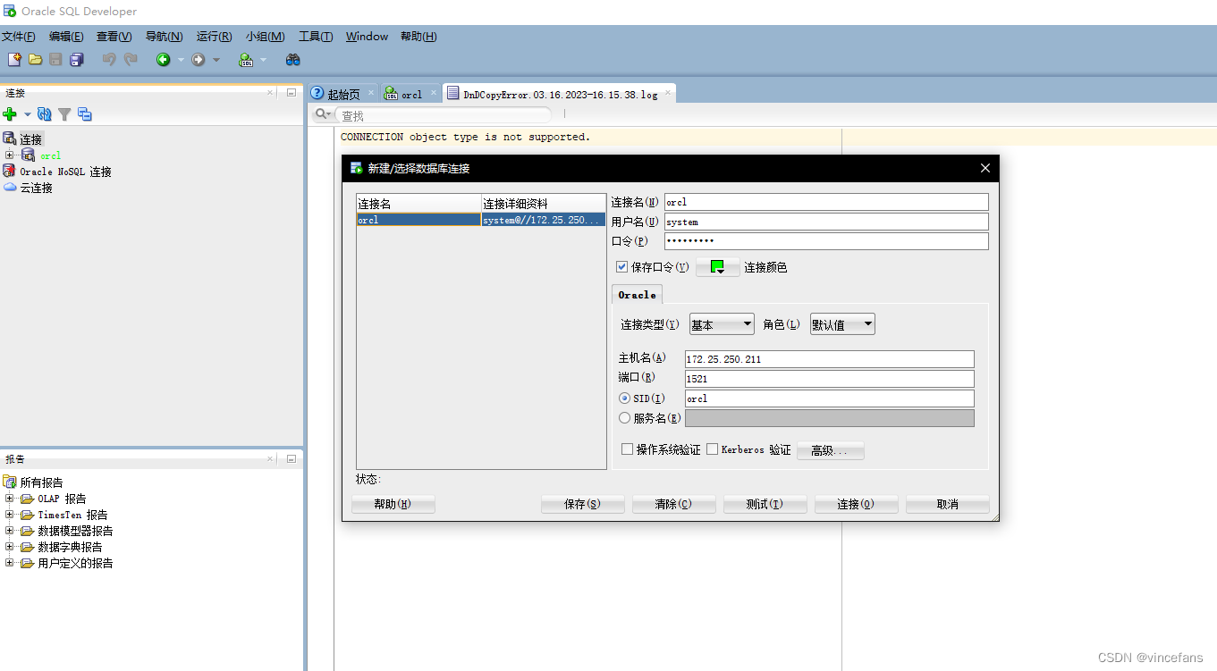
Task: Expand the orcl connection node
Action: 10,155
